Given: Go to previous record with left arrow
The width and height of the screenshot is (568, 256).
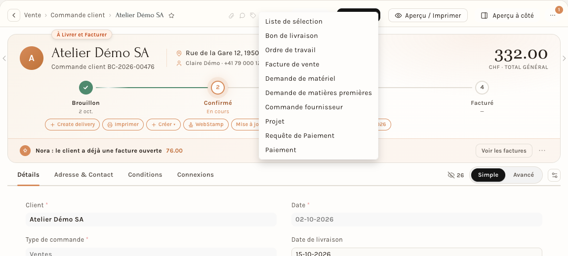Looking at the screenshot, I should tap(4, 58).
